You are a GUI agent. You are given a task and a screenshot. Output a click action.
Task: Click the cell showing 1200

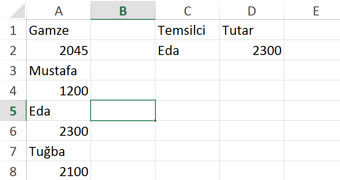click(x=58, y=91)
